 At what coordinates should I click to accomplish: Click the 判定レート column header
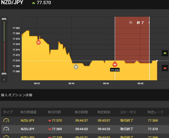[155, 112]
